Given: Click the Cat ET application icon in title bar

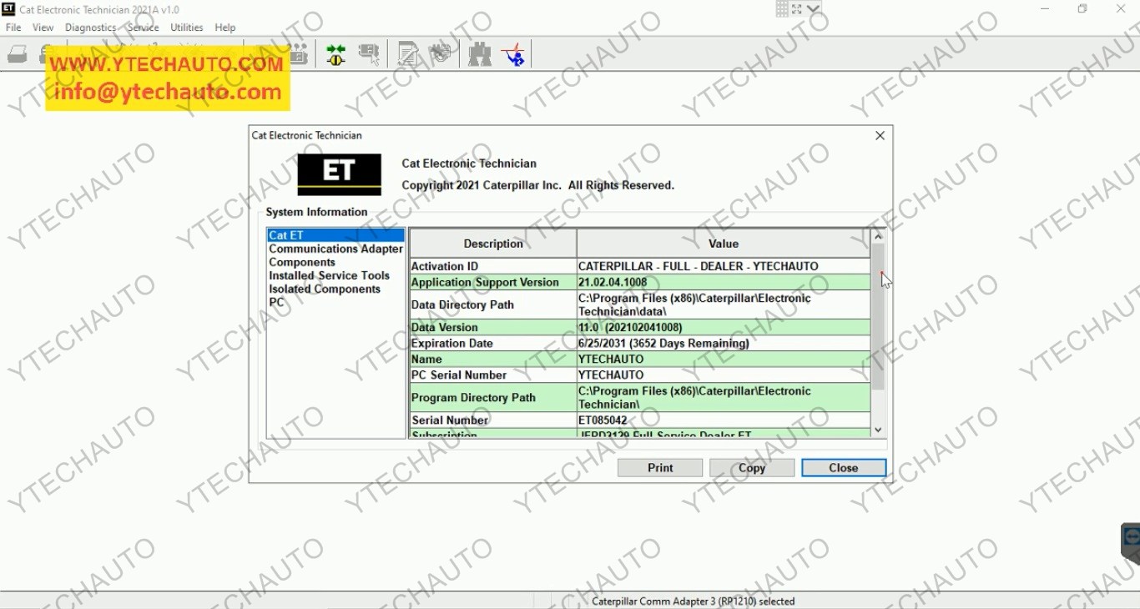Looking at the screenshot, I should click(8, 9).
